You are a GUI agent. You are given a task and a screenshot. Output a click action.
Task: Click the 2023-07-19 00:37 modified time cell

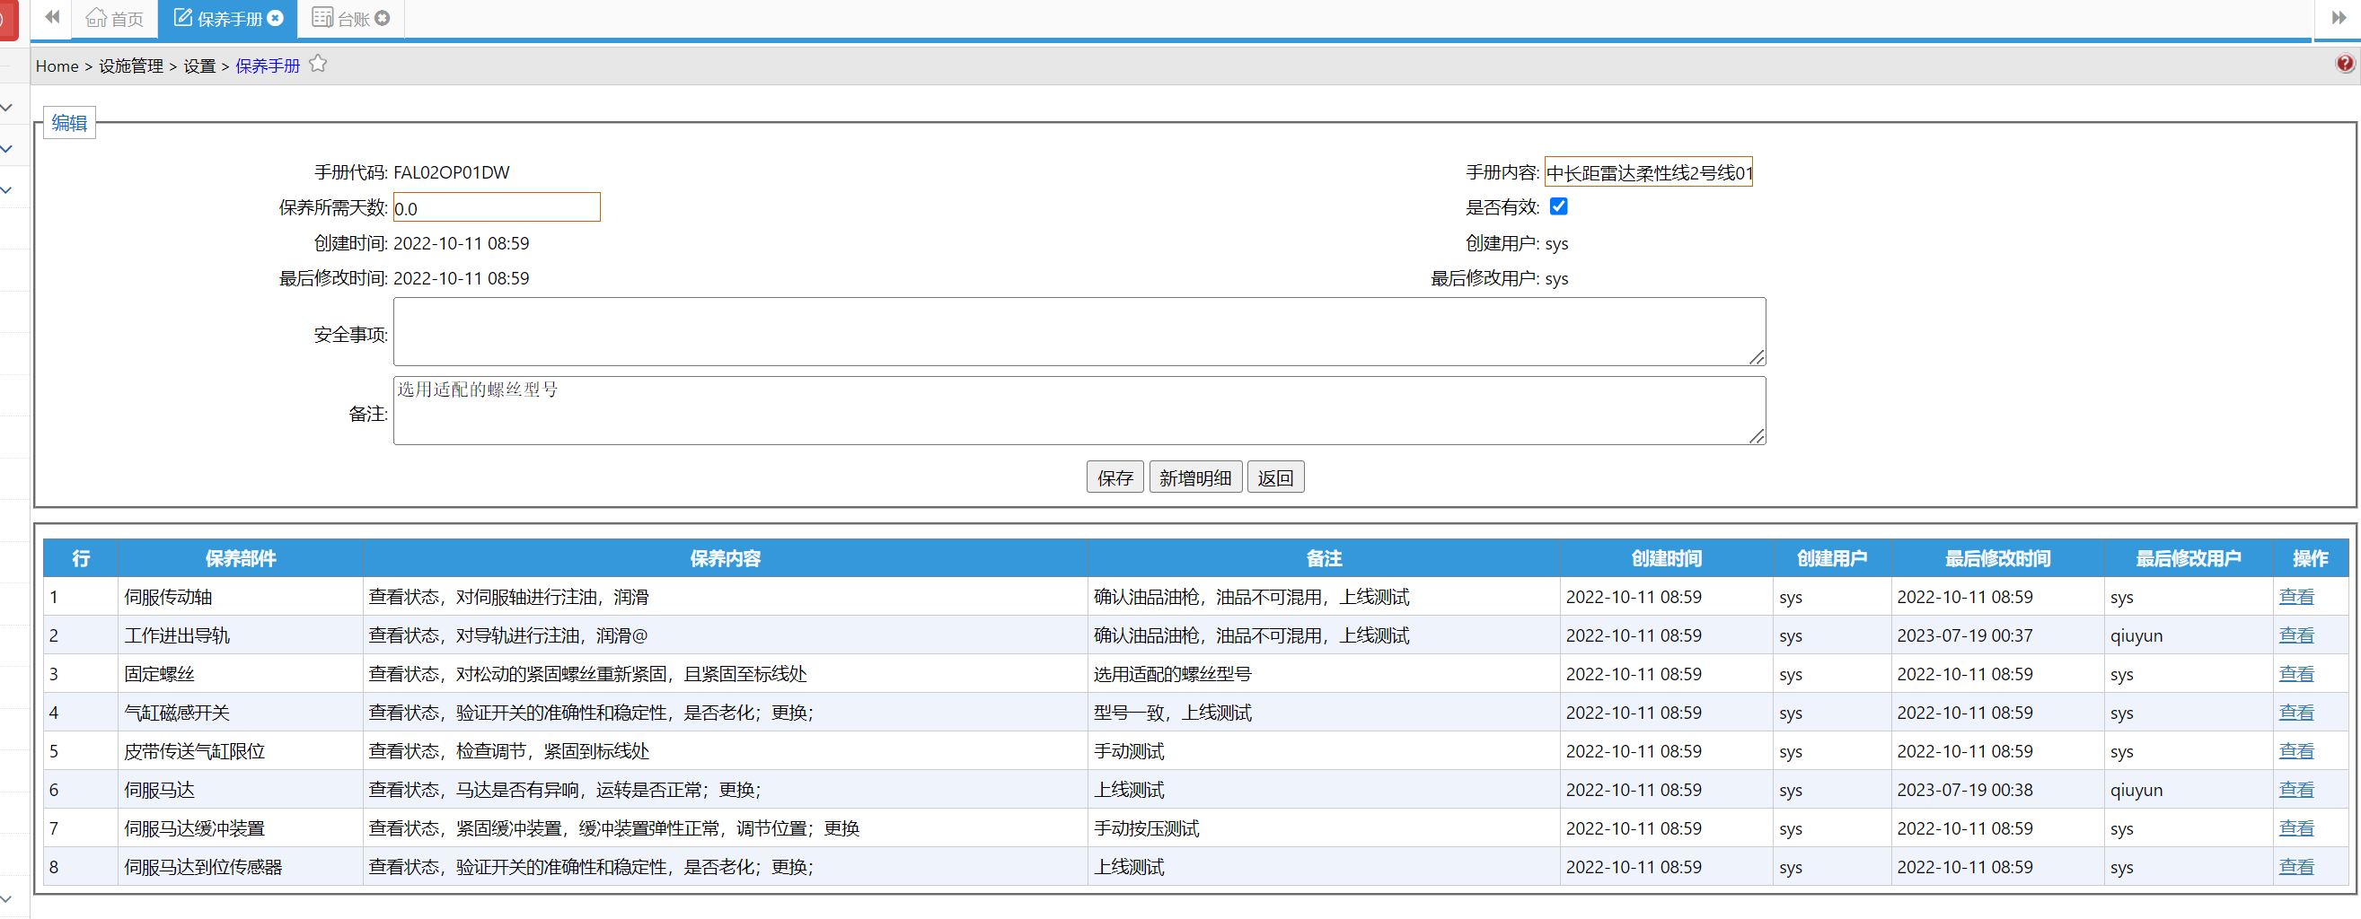click(1997, 635)
